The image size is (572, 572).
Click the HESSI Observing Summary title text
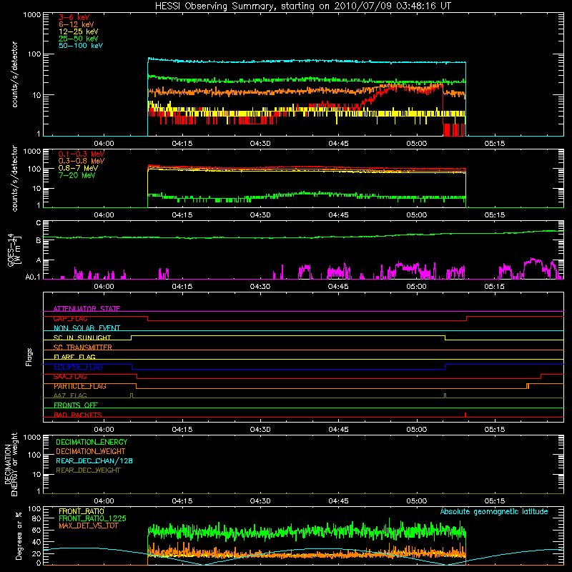(x=302, y=6)
